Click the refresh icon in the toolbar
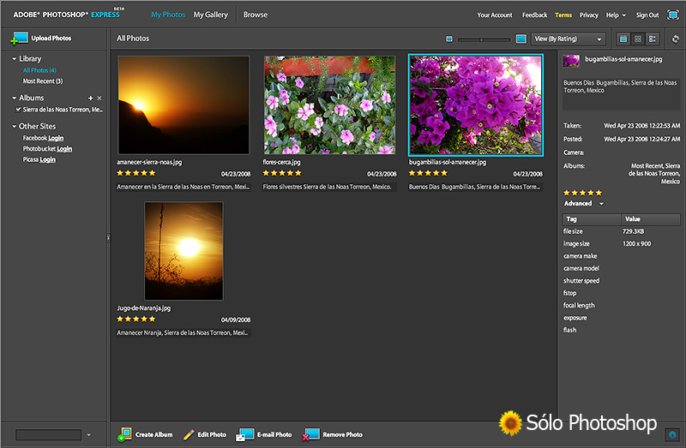The width and height of the screenshot is (686, 448). [x=676, y=39]
